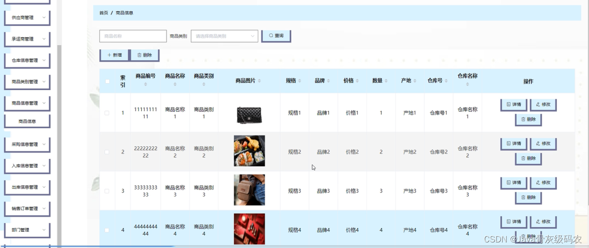Screen dimensions: 589x248
Task: Expand 入库信息管理 sidebar menu
Action: [x=27, y=166]
